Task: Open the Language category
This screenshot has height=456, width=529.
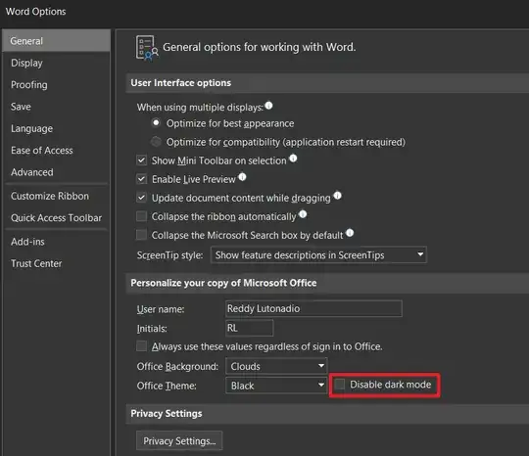Action: pos(57,129)
